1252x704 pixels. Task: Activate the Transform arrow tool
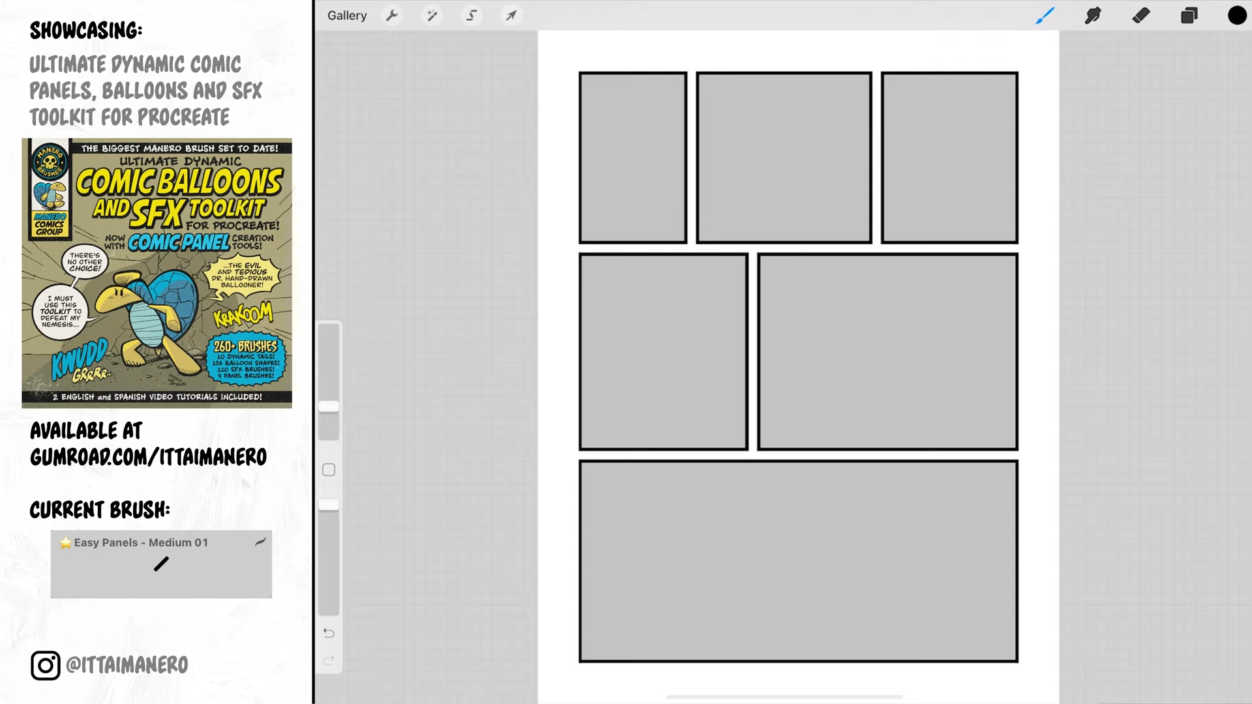511,15
